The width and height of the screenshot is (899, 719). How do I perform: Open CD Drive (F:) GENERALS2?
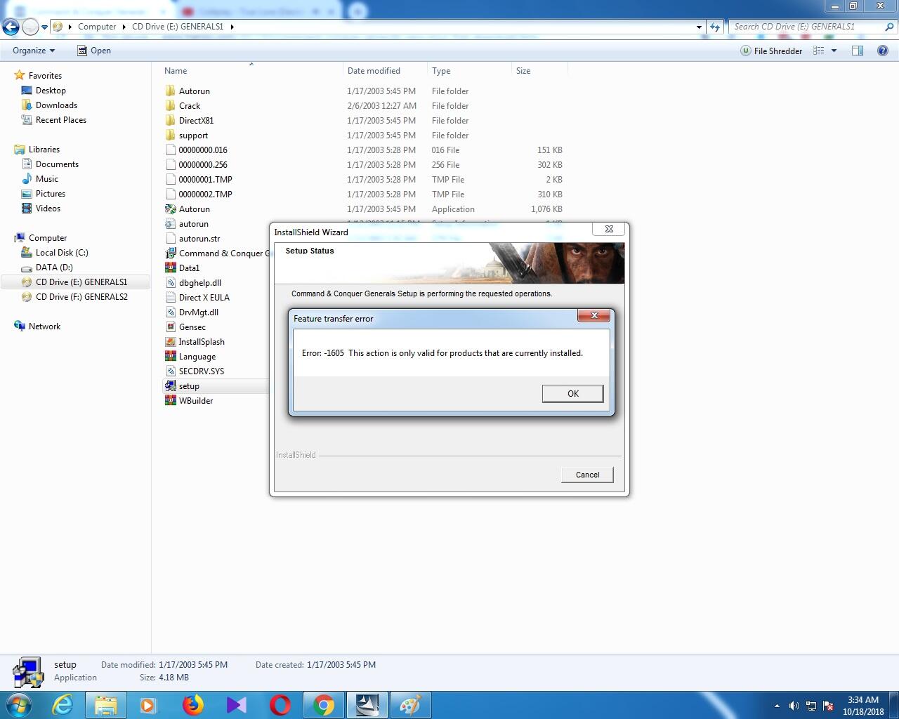(81, 297)
